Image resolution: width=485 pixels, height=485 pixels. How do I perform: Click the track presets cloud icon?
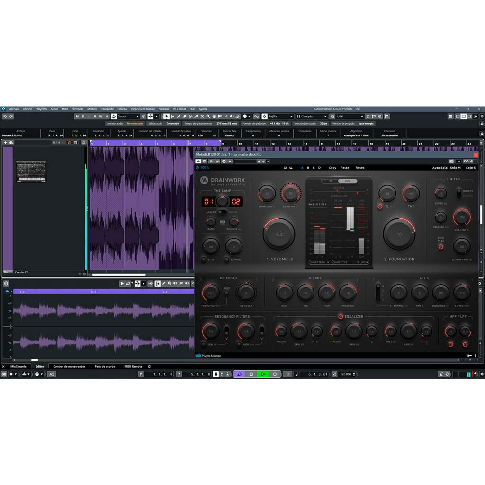[11, 143]
